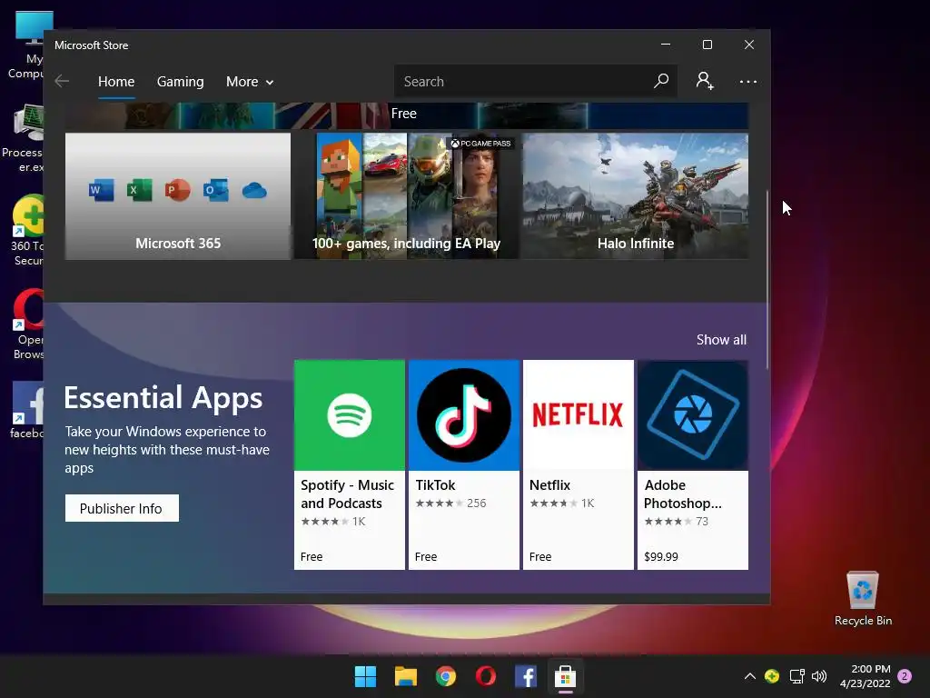This screenshot has height=698, width=930.
Task: Select the Recycle Bin desktop icon
Action: (x=863, y=599)
